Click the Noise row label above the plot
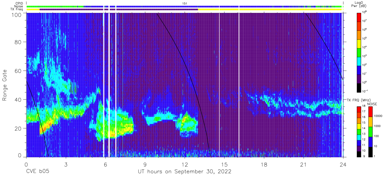This screenshot has height=178, width=386. pos(19,6)
